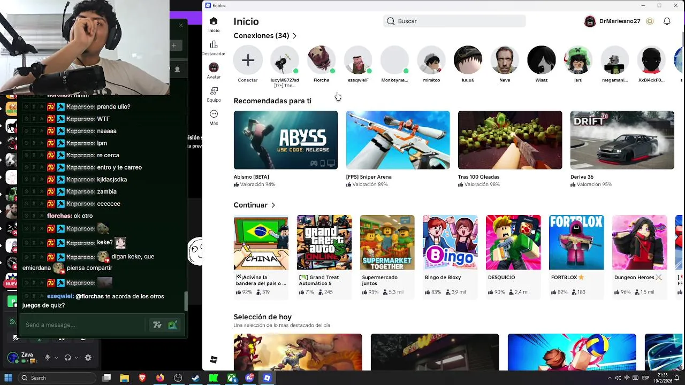Click the Continuar heading link
This screenshot has width=685, height=385.
(x=250, y=205)
